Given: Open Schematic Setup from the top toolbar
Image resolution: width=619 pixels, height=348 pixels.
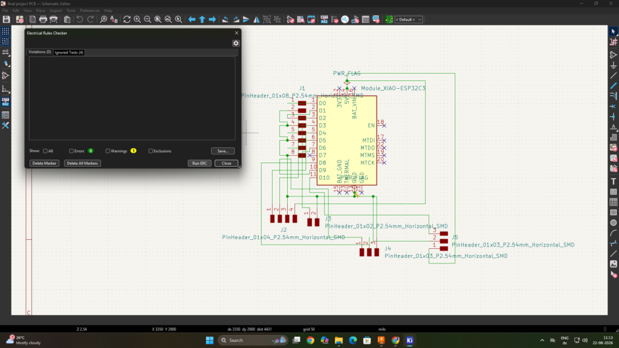Looking at the screenshot, I should [20, 19].
